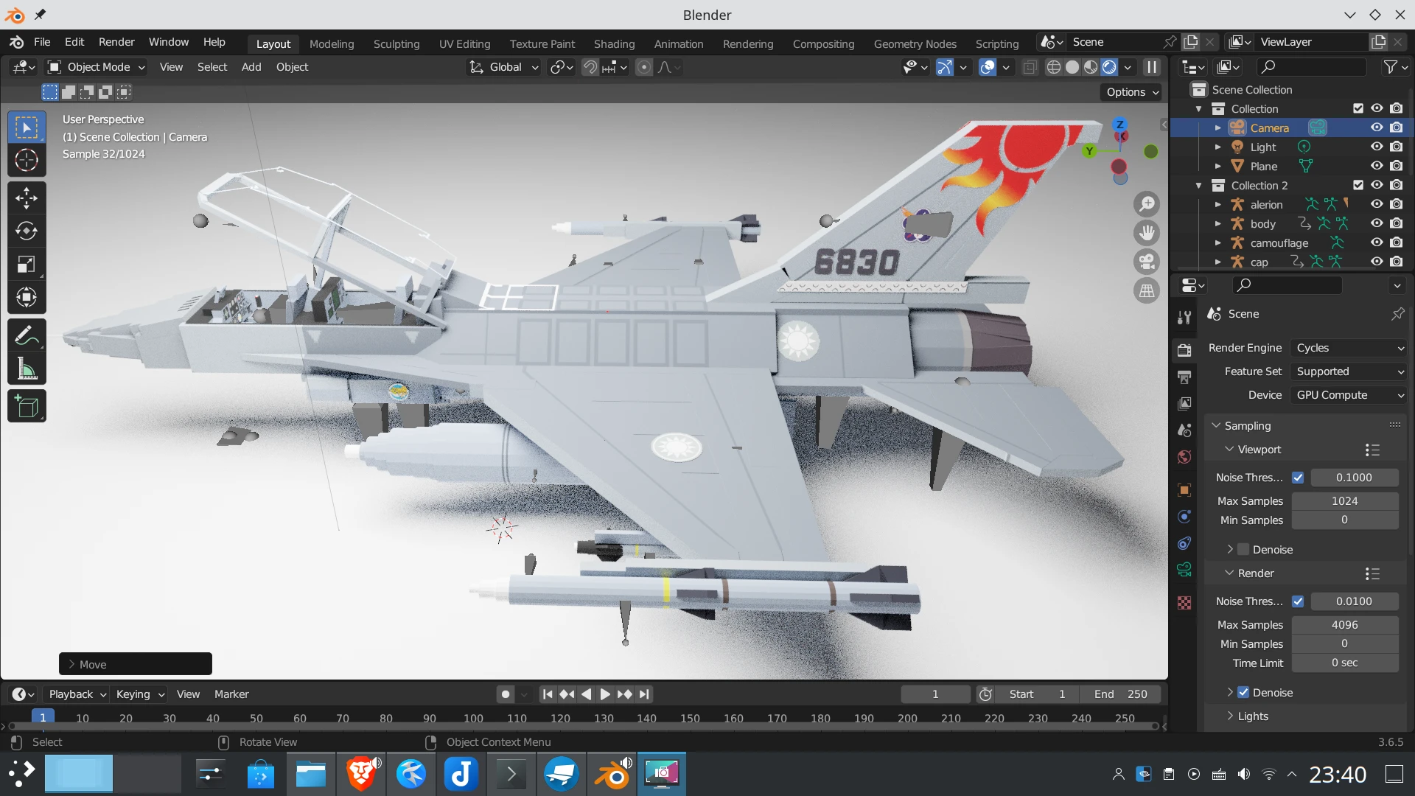Open the Output properties tab
The width and height of the screenshot is (1415, 796).
point(1184,377)
